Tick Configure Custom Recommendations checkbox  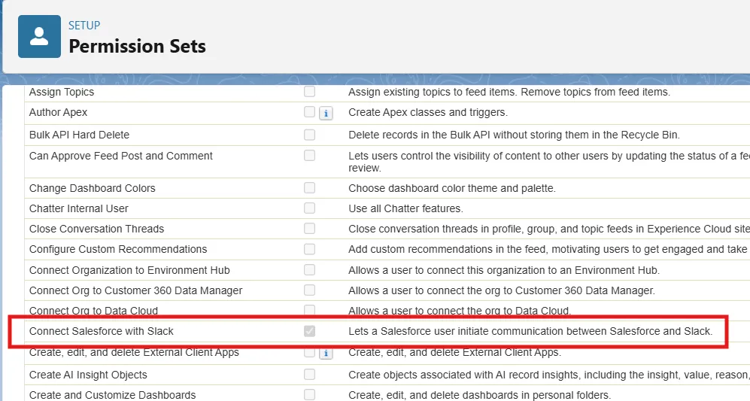coord(309,249)
